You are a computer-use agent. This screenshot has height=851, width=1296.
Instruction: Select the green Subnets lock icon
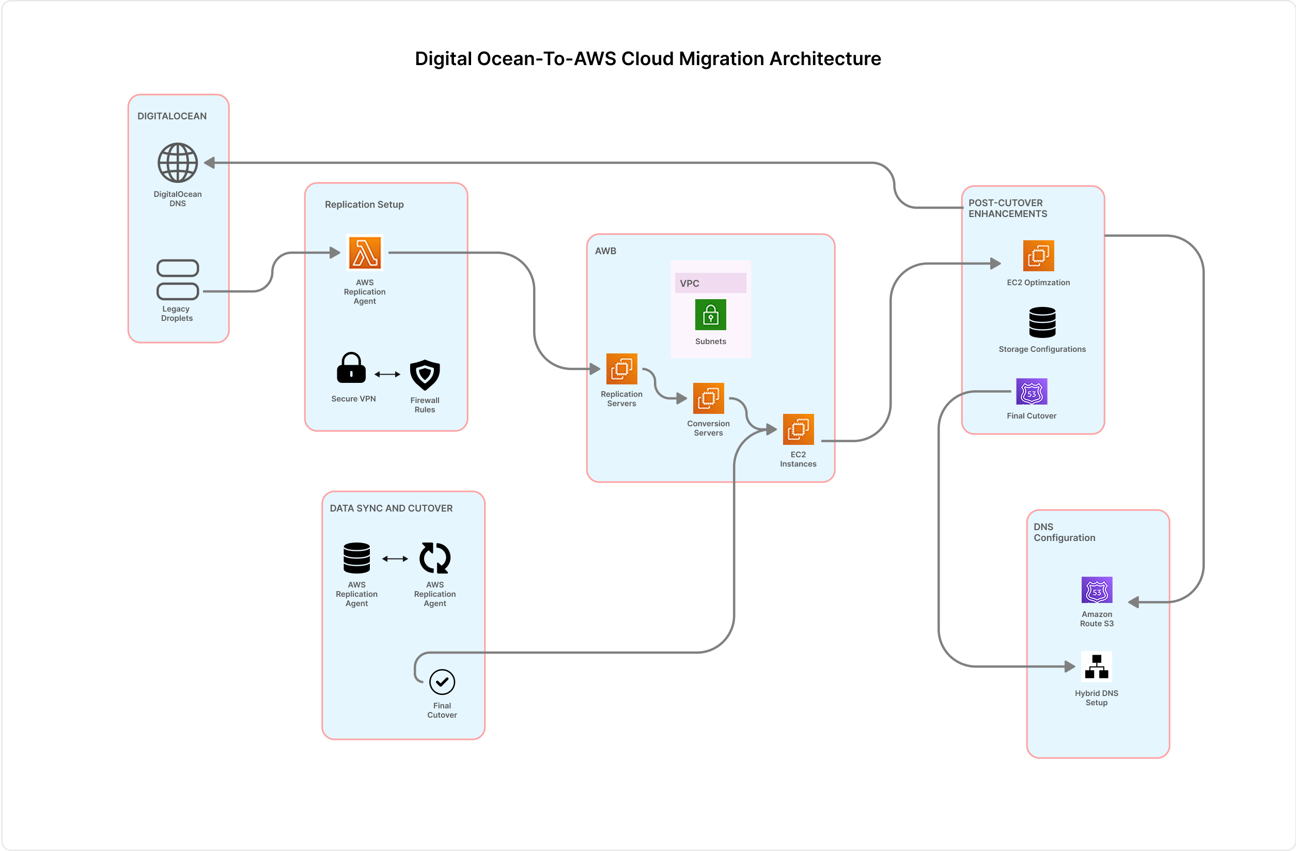click(x=710, y=314)
